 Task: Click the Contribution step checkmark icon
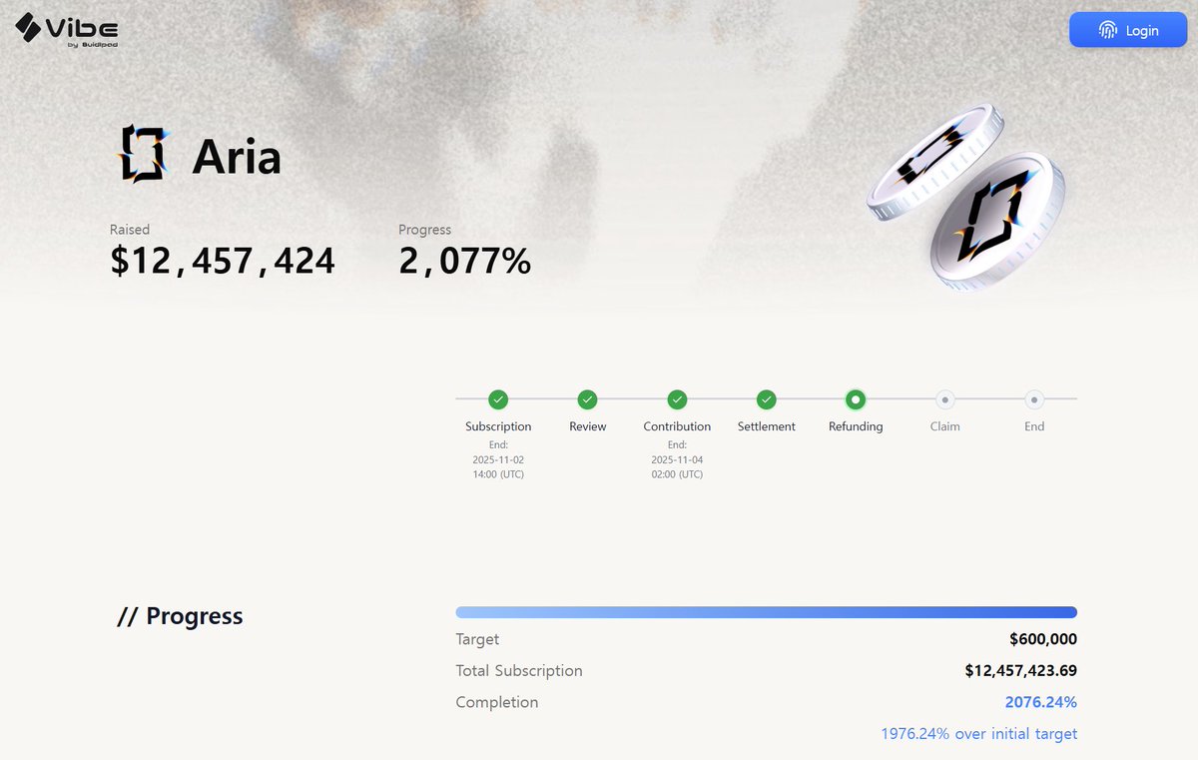tap(677, 399)
